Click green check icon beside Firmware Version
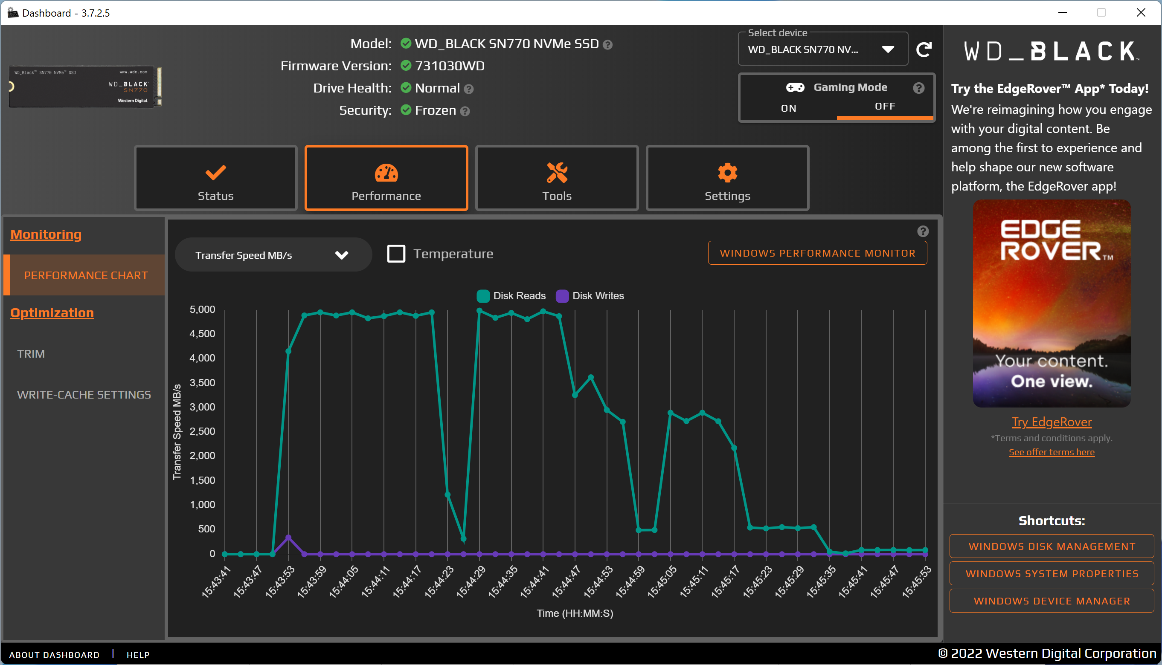This screenshot has width=1162, height=665. pyautogui.click(x=406, y=65)
